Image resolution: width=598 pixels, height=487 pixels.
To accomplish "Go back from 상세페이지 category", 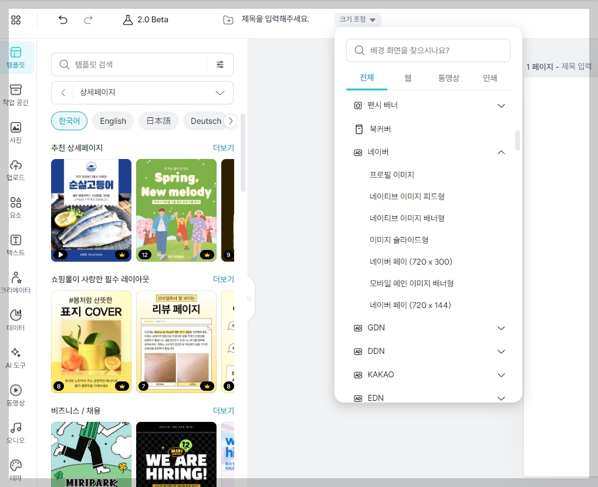I will coord(63,93).
